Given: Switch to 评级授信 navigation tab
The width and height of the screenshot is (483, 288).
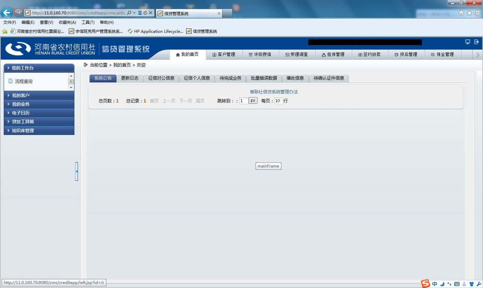Looking at the screenshot, I should (260, 54).
